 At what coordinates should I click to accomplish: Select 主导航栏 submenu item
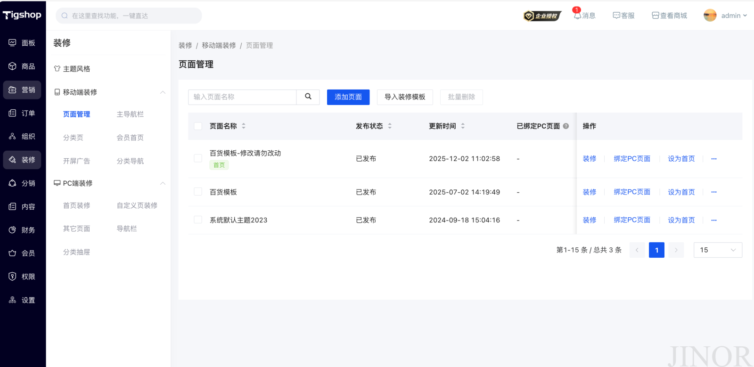point(130,114)
